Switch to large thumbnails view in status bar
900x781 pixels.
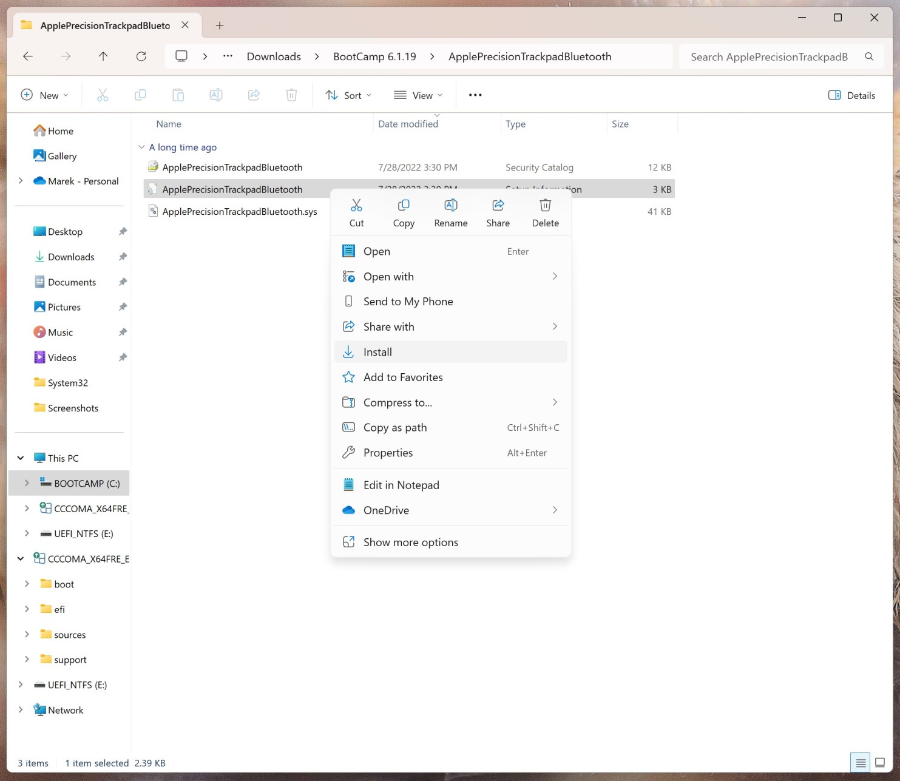[880, 763]
